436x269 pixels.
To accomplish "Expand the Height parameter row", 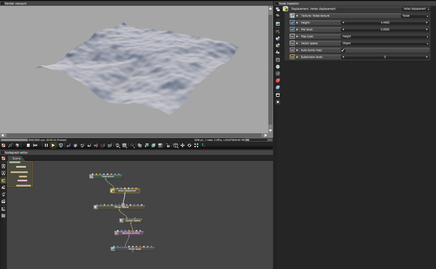I will (x=297, y=23).
